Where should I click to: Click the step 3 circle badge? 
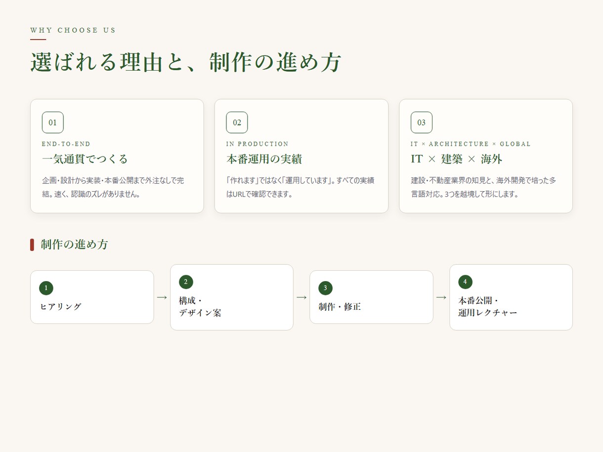[x=325, y=288]
